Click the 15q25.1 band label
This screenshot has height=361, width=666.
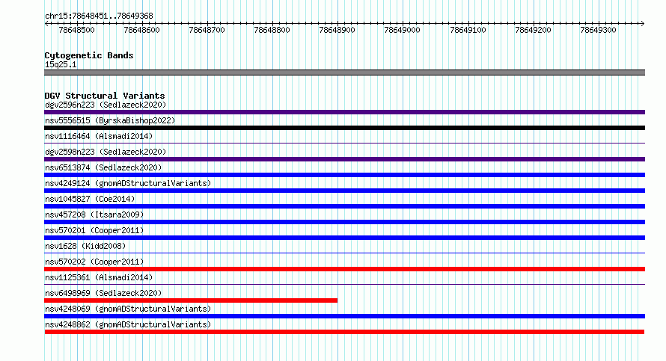(x=61, y=64)
